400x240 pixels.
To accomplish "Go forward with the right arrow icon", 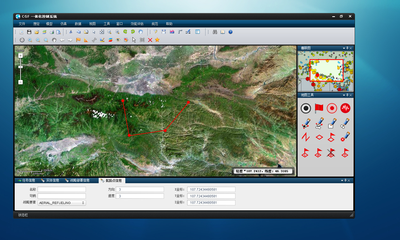I will point(70,40).
